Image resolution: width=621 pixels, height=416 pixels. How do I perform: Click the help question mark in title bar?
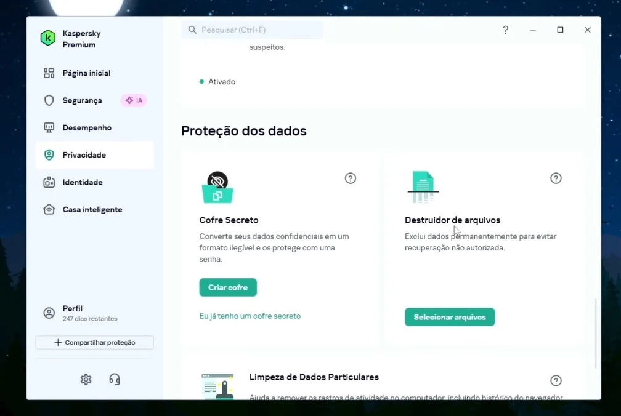click(x=505, y=30)
